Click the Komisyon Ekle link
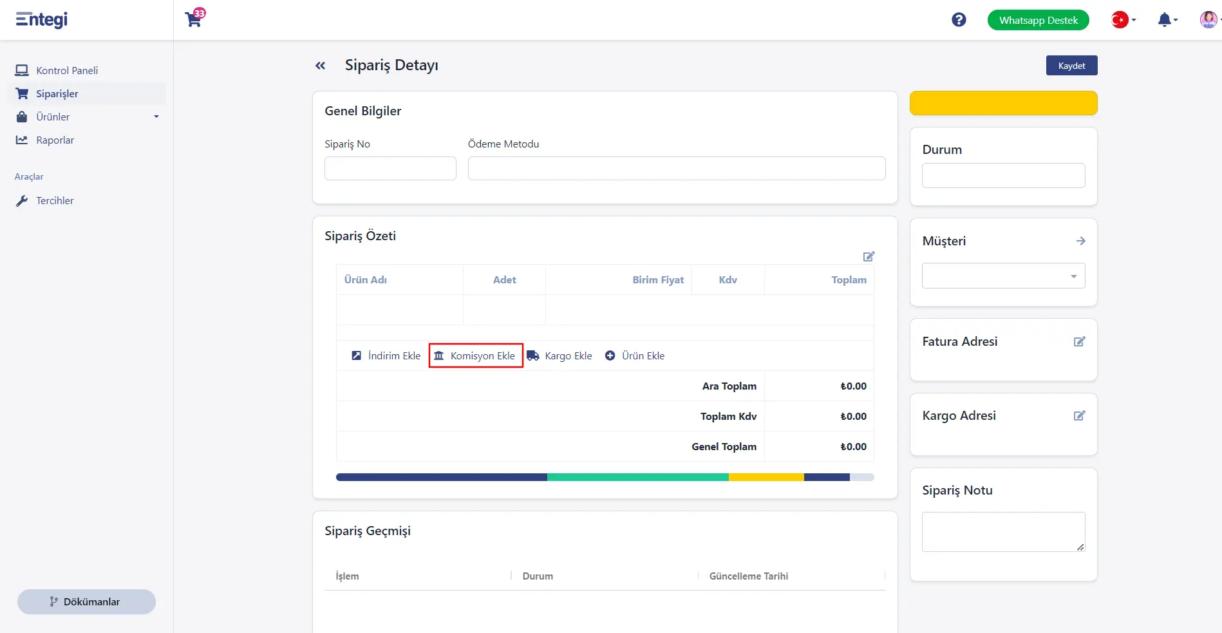The image size is (1222, 633). point(483,355)
